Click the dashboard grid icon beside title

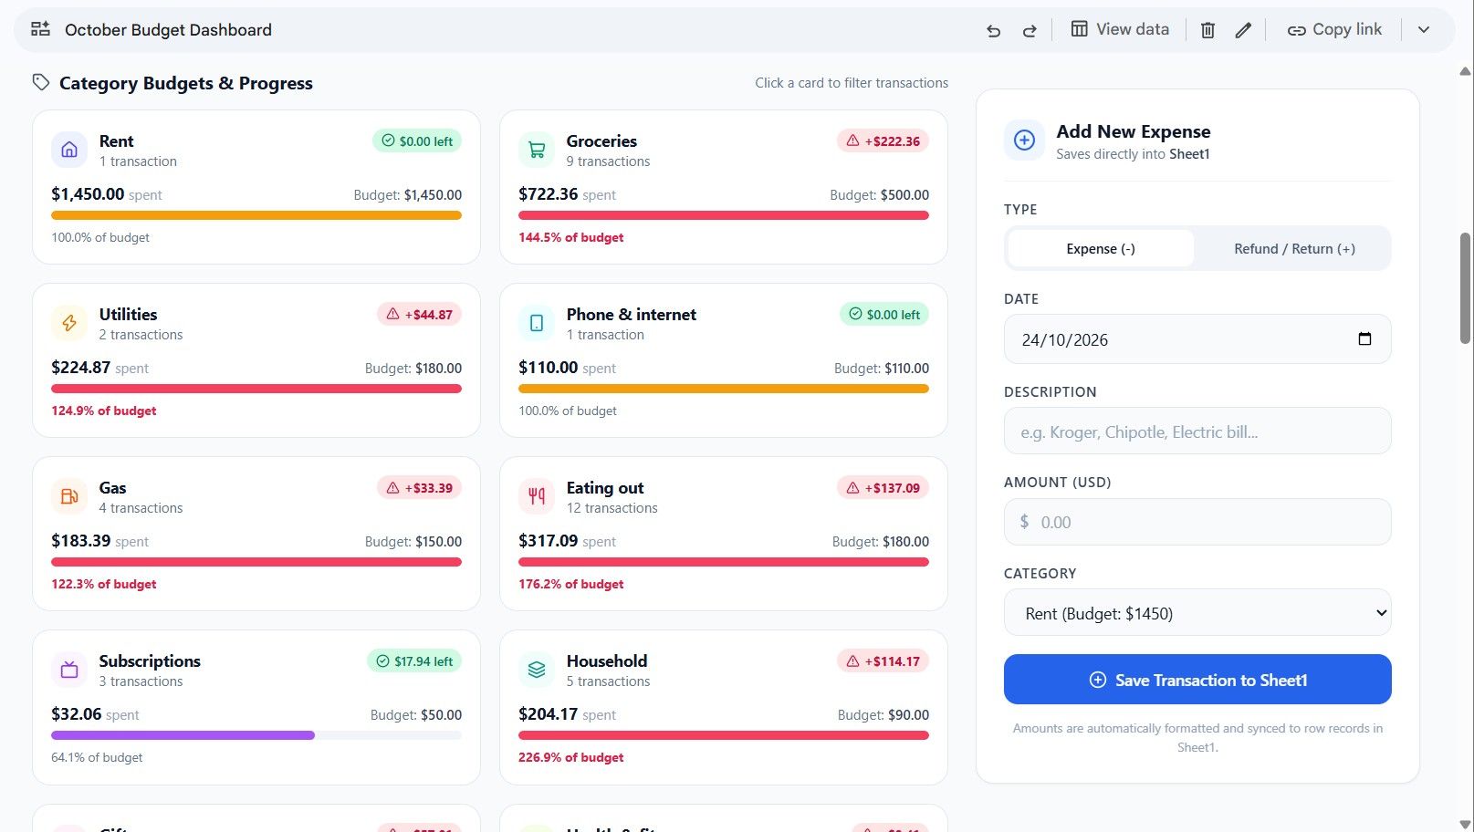tap(40, 29)
